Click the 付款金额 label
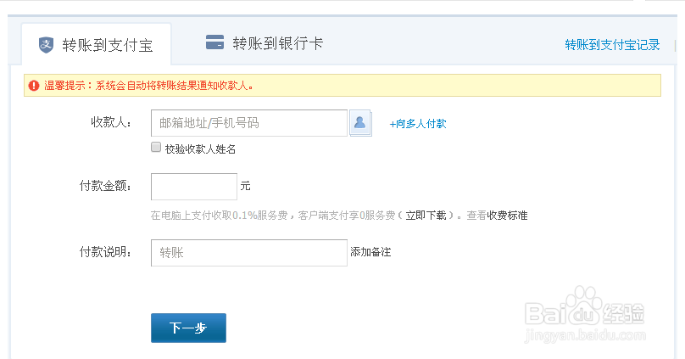This screenshot has height=359, width=685. (x=105, y=186)
